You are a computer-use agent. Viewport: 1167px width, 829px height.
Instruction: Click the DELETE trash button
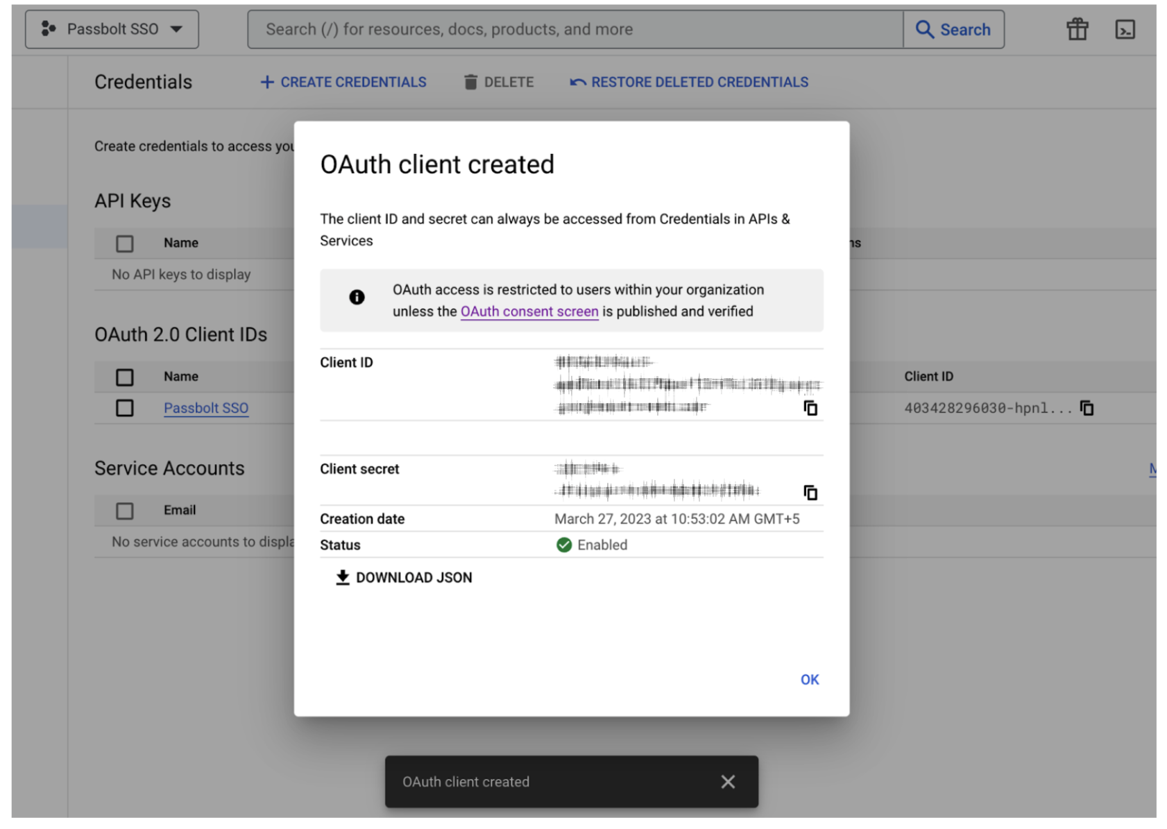[499, 82]
